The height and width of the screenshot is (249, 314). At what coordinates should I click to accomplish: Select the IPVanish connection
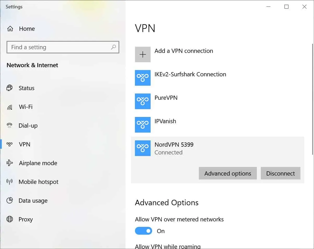[x=165, y=125]
